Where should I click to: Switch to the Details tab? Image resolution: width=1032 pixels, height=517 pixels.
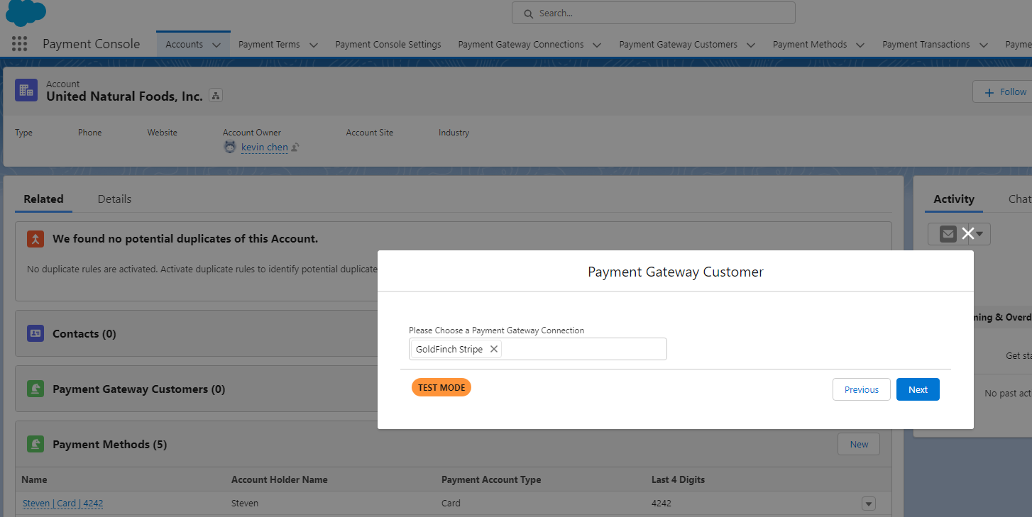(x=114, y=199)
